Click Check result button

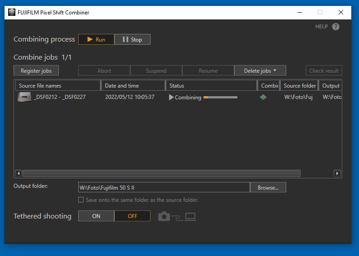pyautogui.click(x=324, y=70)
